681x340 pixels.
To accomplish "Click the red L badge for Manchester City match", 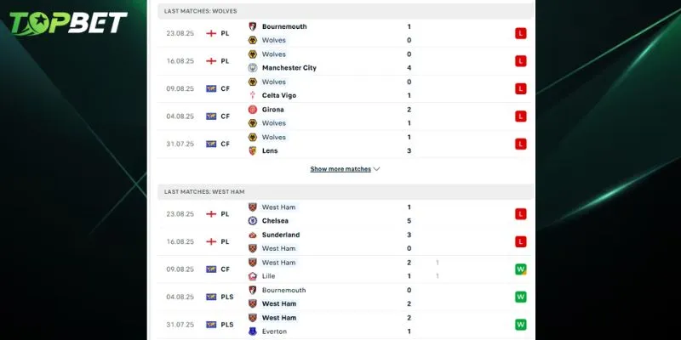I will (x=520, y=61).
